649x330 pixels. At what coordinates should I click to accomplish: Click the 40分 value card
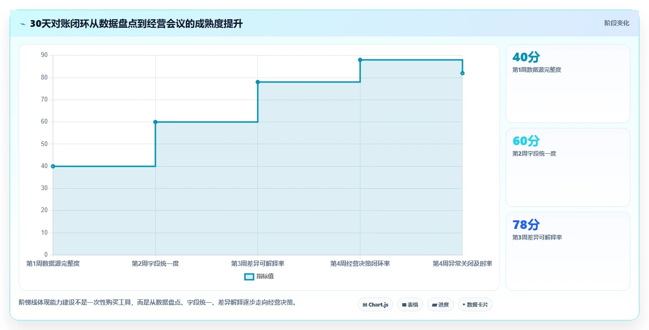pos(568,84)
